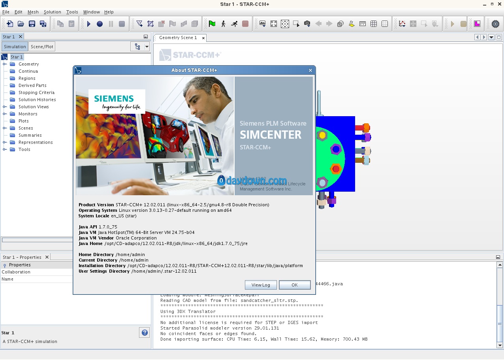This screenshot has height=360, width=504.
Task: Click the output window vertical scrollbar
Action: point(500,305)
